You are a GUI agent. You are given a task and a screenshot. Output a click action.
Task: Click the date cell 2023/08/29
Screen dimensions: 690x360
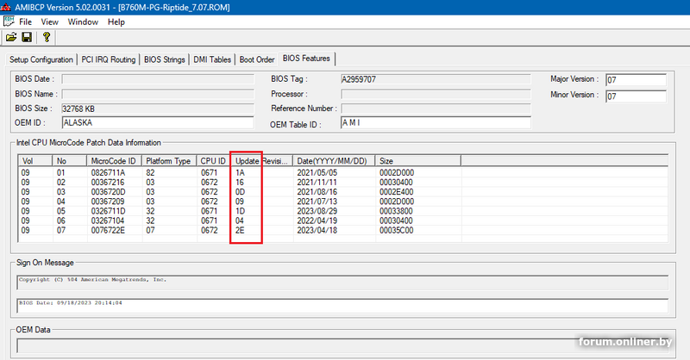tap(317, 211)
